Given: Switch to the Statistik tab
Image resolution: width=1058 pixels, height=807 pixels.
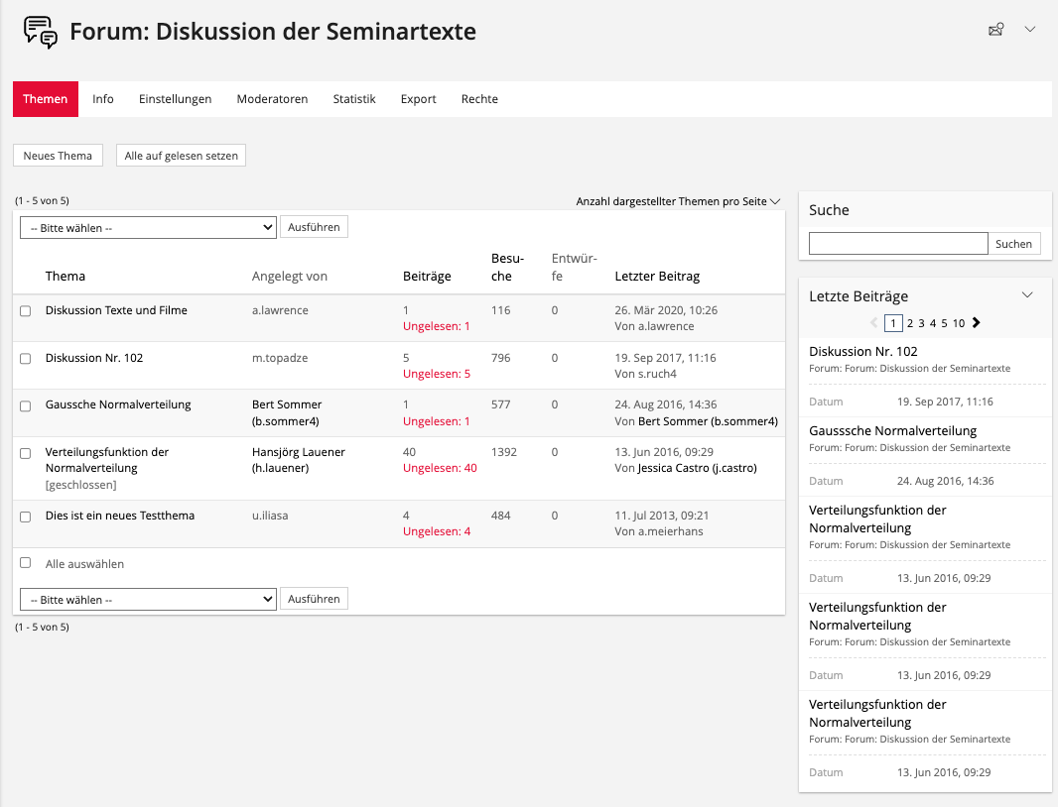Looking at the screenshot, I should tap(354, 99).
